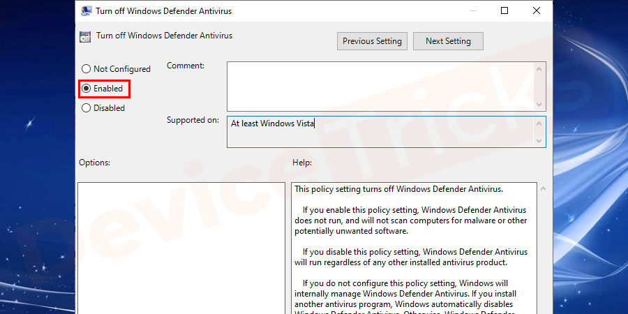Click the empty Options panel
This screenshot has width=628, height=314.
click(181, 248)
